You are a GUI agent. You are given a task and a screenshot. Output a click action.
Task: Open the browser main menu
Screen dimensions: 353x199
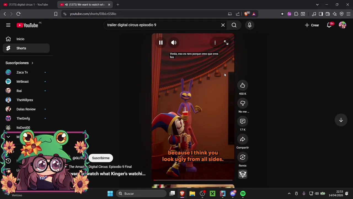(348, 14)
